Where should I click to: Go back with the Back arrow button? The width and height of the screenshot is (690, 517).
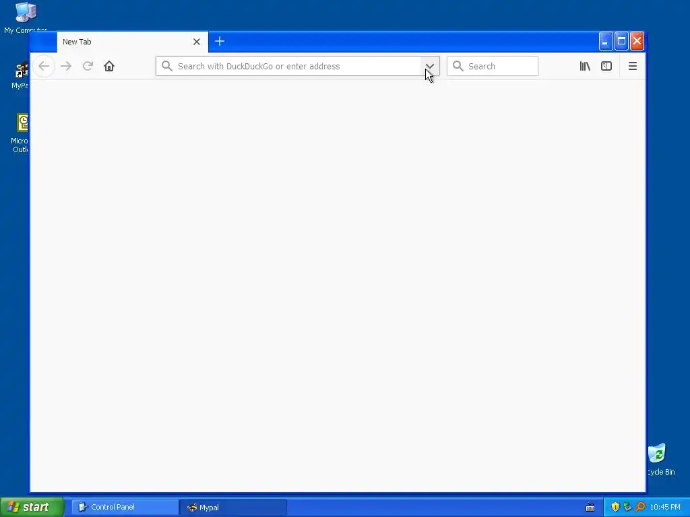(44, 67)
